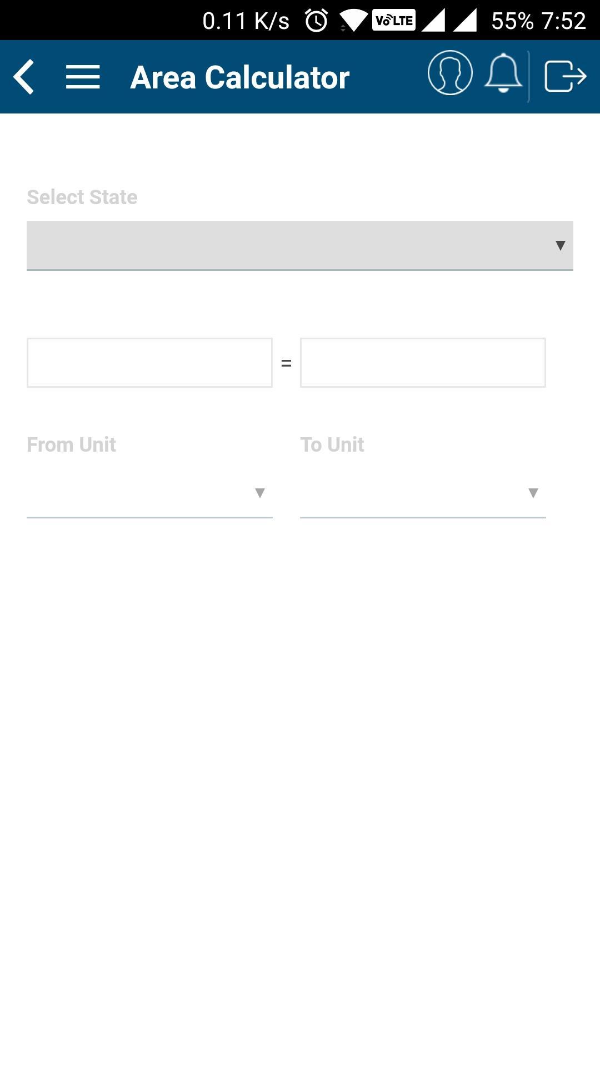This screenshot has height=1068, width=600.
Task: Tap the back arrow in header
Action: coord(24,77)
